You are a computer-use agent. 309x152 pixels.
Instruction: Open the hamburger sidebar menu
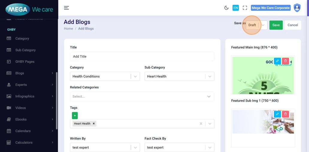coord(66,8)
